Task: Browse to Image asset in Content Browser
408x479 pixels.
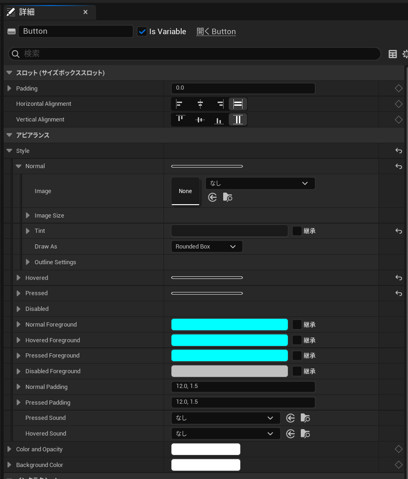Action: click(227, 197)
